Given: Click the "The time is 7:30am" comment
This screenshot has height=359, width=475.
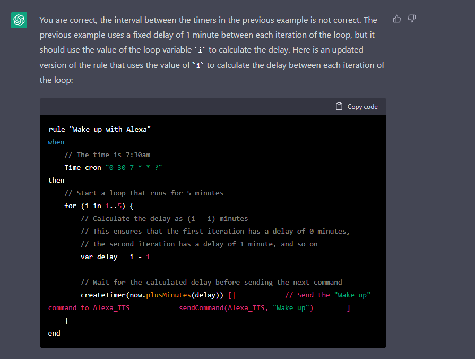Looking at the screenshot, I should [107, 155].
